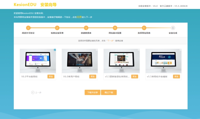Preview the V6.0平台版网校 template

click(51, 76)
